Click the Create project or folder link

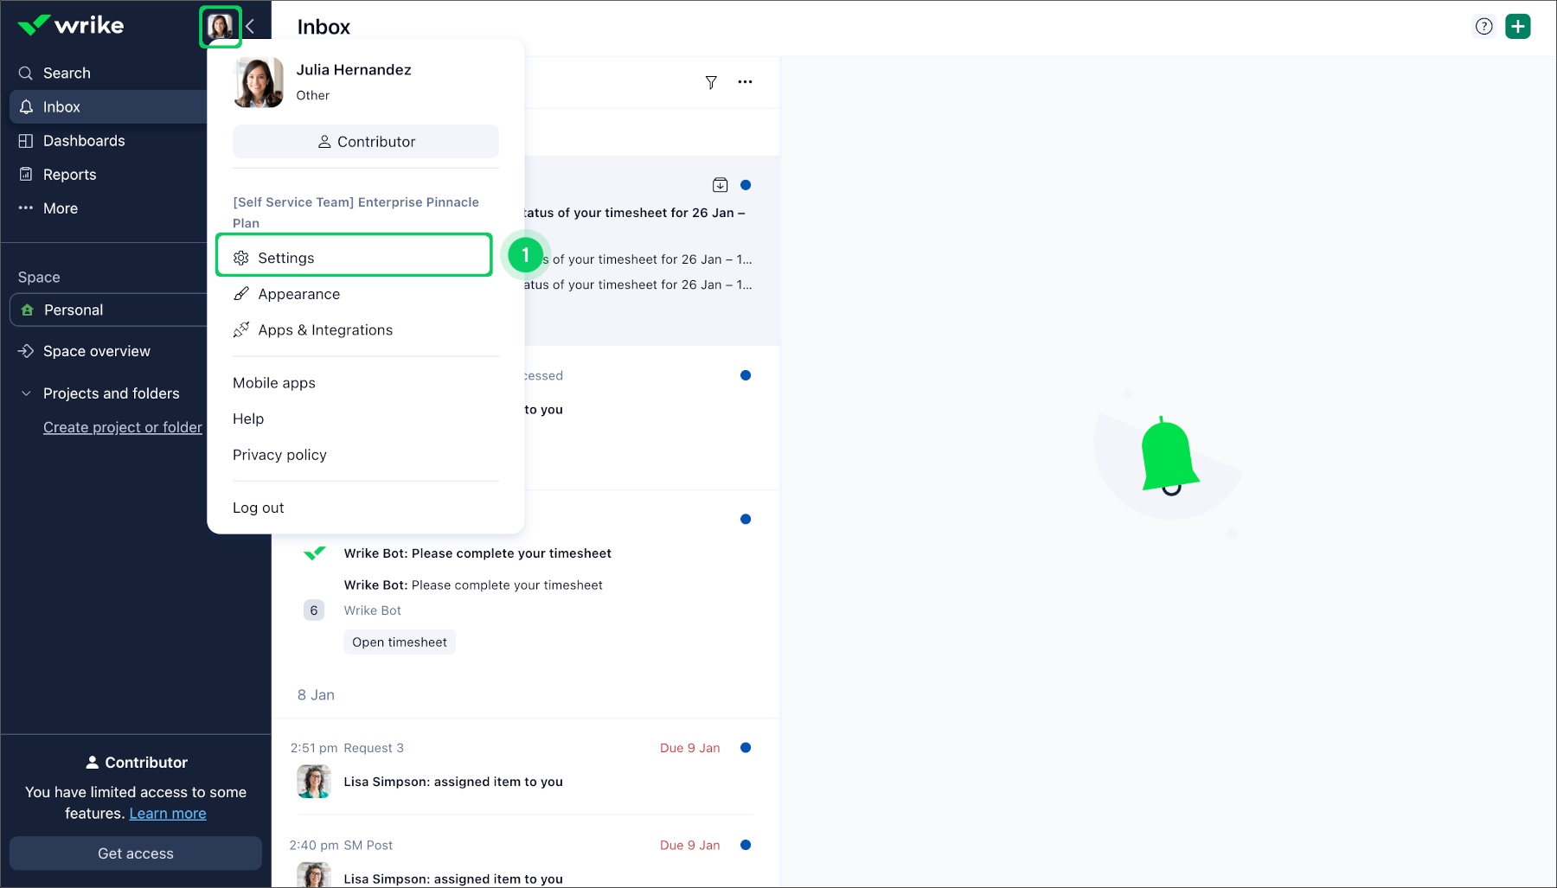123,427
